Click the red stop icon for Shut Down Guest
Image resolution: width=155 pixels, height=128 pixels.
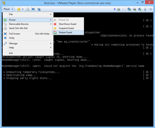(x=55, y=24)
